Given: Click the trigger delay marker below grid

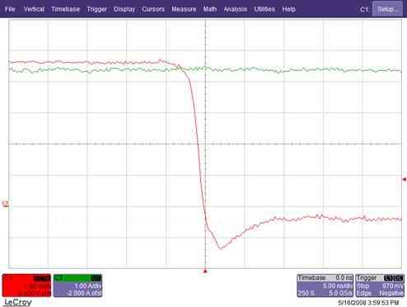Looking at the screenshot, I should pos(205,272).
